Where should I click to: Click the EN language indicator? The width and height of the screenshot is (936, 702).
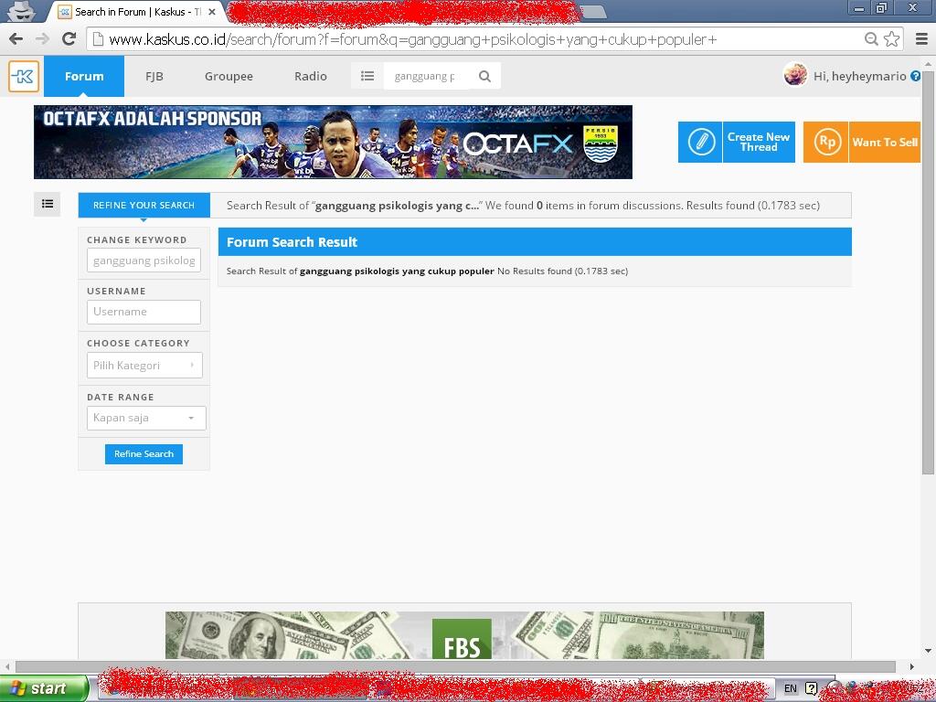791,688
